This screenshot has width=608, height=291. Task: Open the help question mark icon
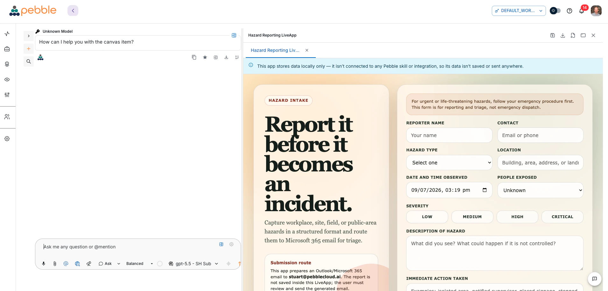point(569,11)
